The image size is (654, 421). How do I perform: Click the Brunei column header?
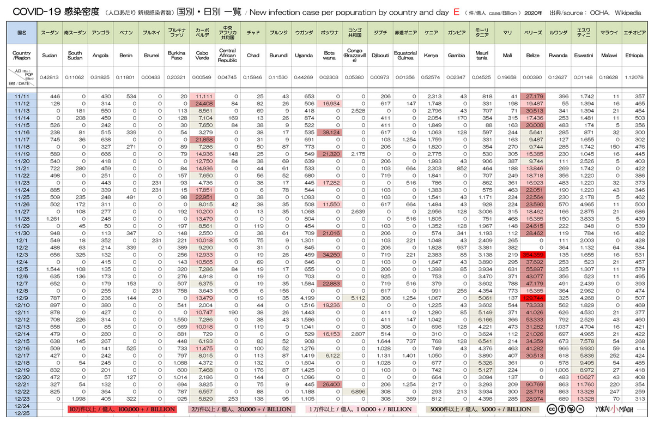(151, 56)
